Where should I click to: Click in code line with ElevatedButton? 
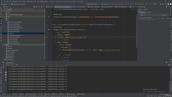coord(91,50)
